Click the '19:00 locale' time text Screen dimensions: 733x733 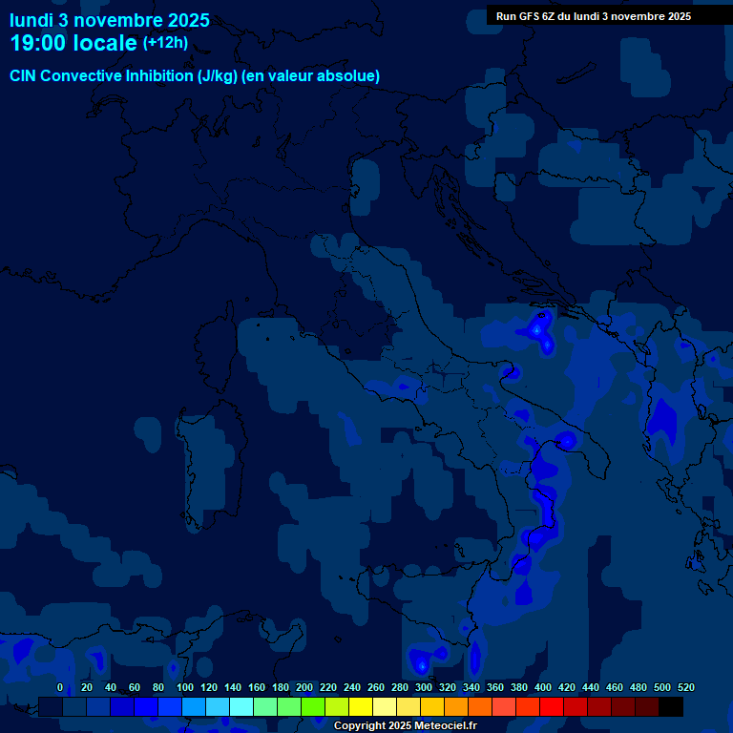(73, 43)
